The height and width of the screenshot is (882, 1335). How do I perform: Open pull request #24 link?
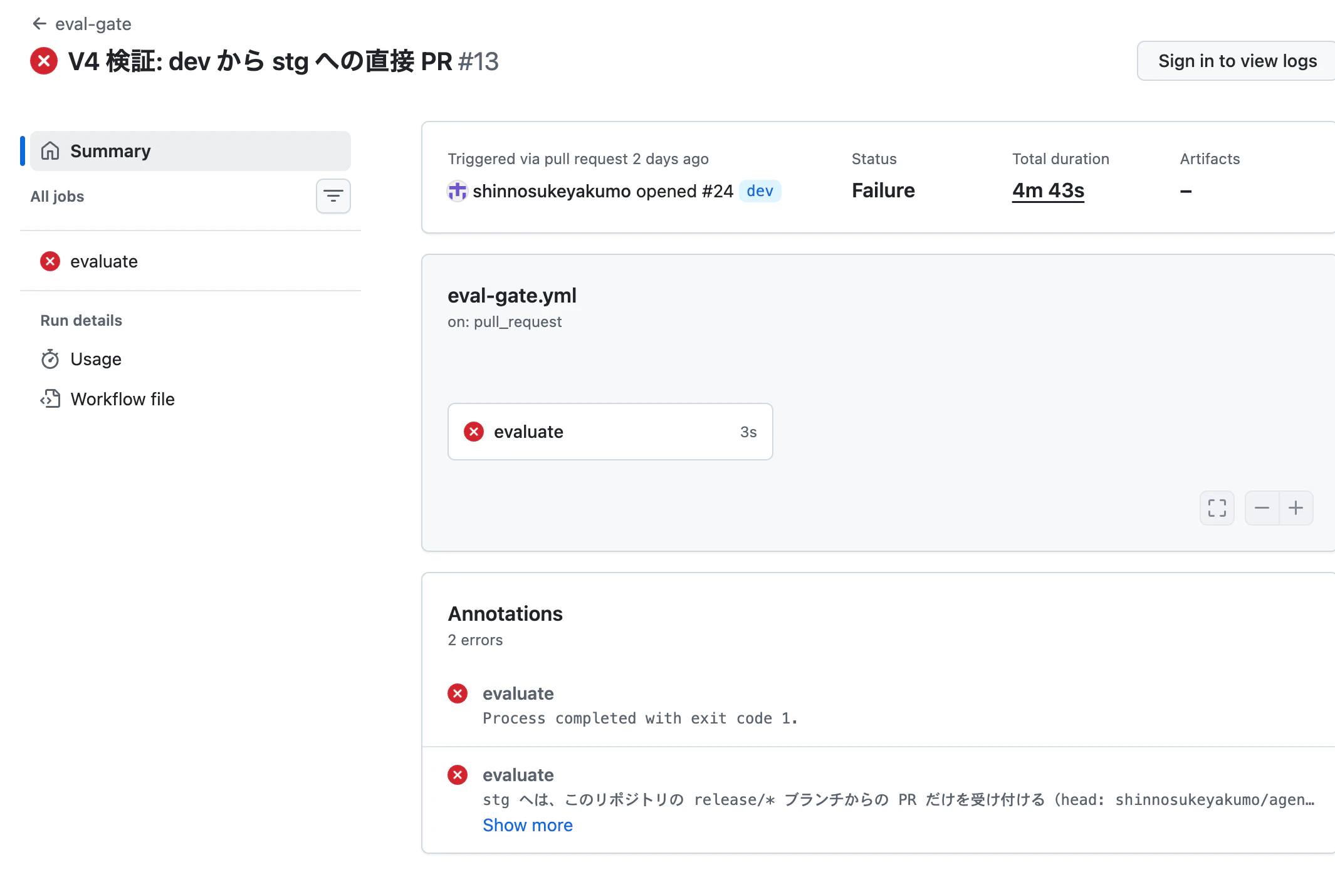718,191
